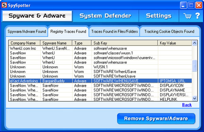Click the WhenU.SaveN... spyware name cell
The width and height of the screenshot is (204, 132).
[56, 48]
